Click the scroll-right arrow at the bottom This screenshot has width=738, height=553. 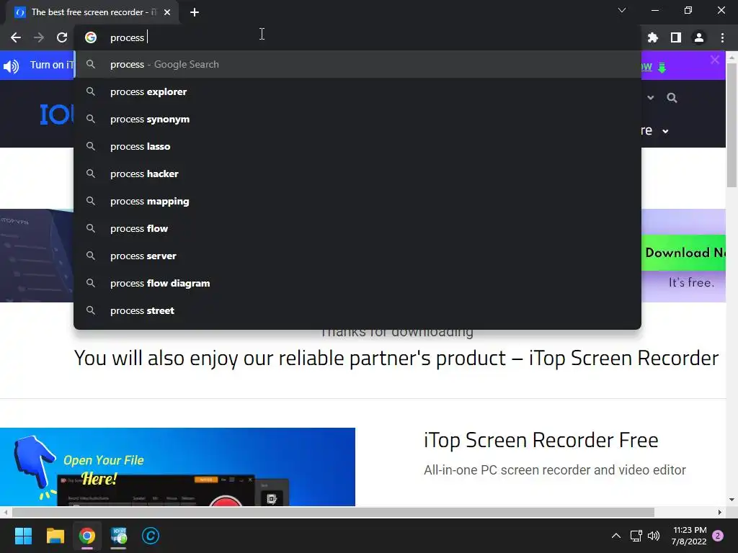click(x=720, y=512)
